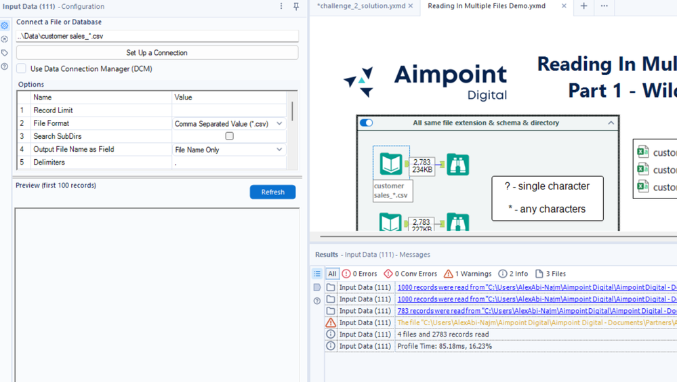Open '783 records were read' link

click(537, 311)
